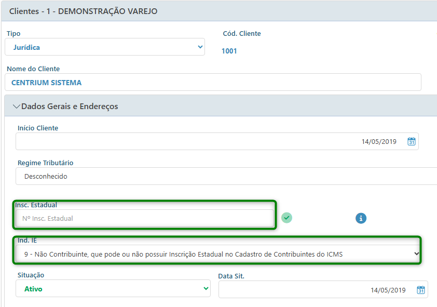Click the blue info icon
The image size is (437, 307).
361,218
